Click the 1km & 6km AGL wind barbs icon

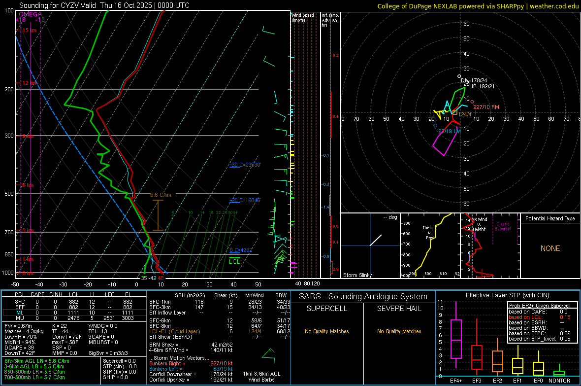pyautogui.click(x=269, y=355)
